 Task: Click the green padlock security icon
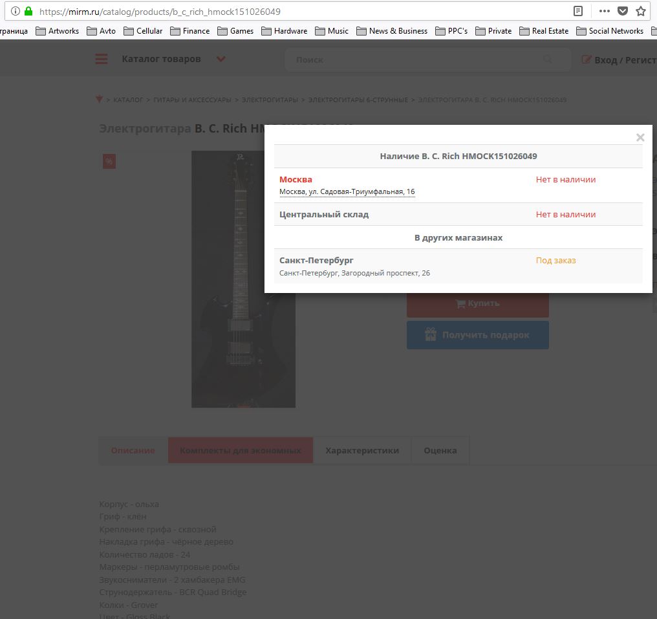(x=28, y=11)
